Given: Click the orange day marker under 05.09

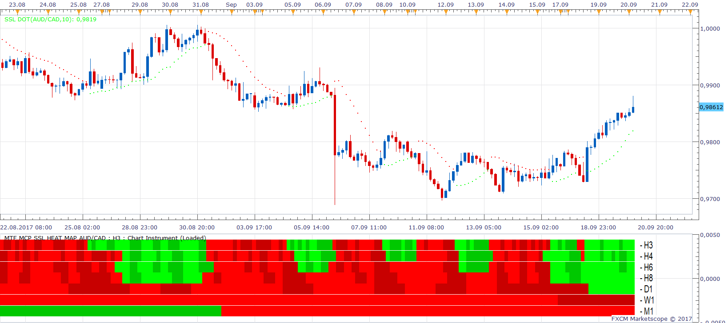Looking at the screenshot, I should (292, 12).
